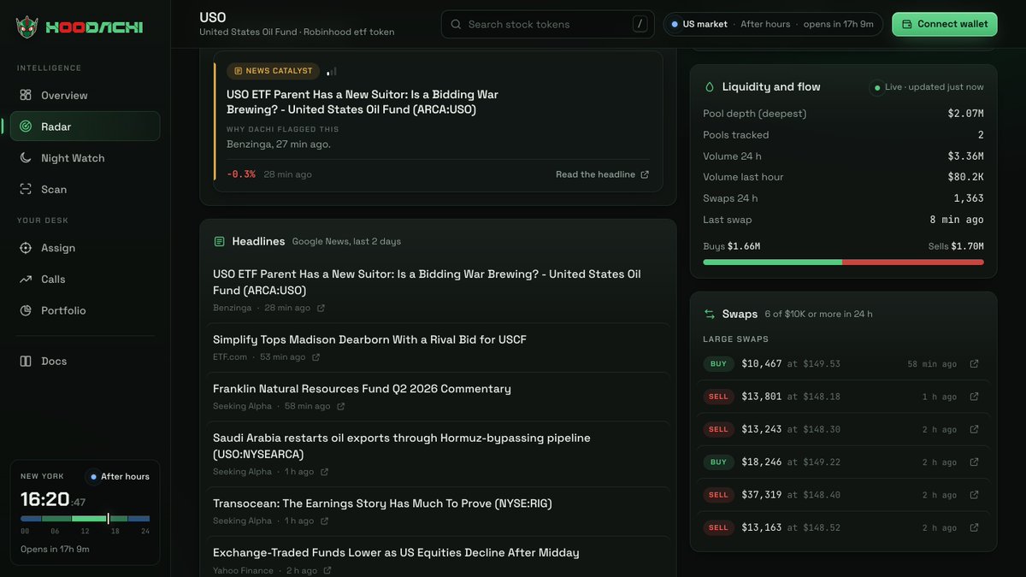Open external link icon for Seeking Alpha 58 min ago
The image size is (1026, 577).
coord(340,406)
